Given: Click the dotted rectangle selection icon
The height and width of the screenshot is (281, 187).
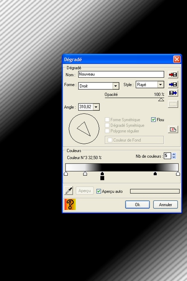Looking at the screenshot, I should [x=173, y=104].
